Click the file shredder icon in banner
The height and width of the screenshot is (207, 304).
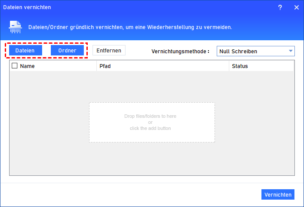click(16, 27)
